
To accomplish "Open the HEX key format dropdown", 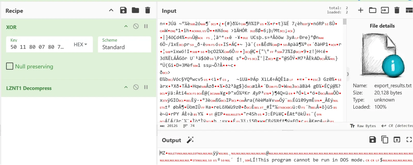I will coord(81,45).
